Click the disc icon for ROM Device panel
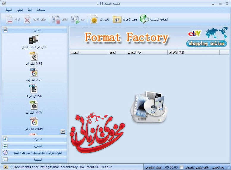This screenshot has width=231, height=170. 5,152
